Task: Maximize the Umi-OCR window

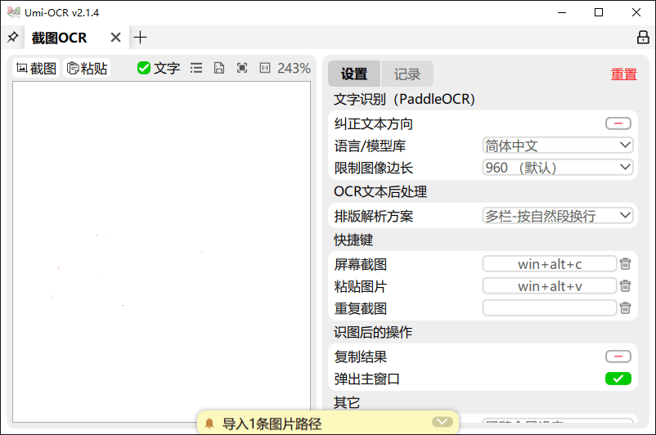Action: pyautogui.click(x=599, y=12)
